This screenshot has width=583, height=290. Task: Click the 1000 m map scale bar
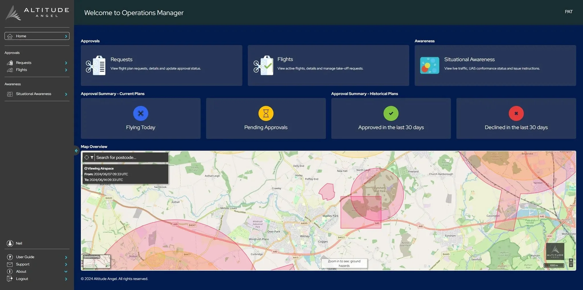(x=554, y=265)
